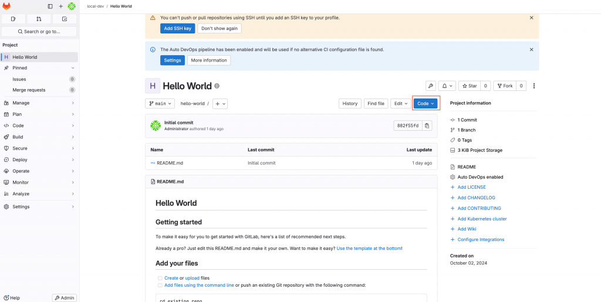Dismiss the SSH key warning banner
Viewport: 601px width, 302px height.
(x=531, y=18)
